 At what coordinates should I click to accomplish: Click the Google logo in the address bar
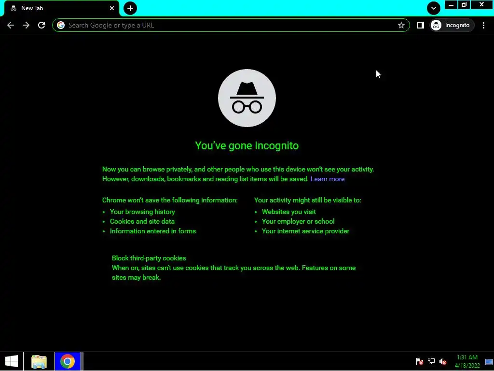coord(61,25)
